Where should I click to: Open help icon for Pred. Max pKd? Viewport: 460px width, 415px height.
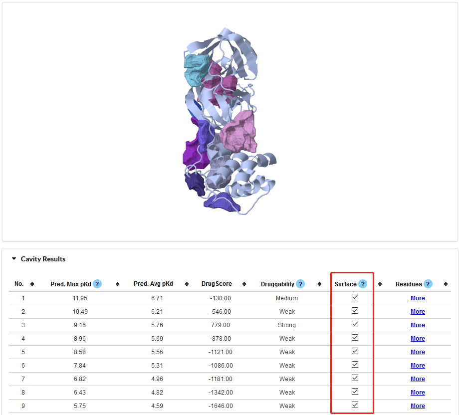97,284
